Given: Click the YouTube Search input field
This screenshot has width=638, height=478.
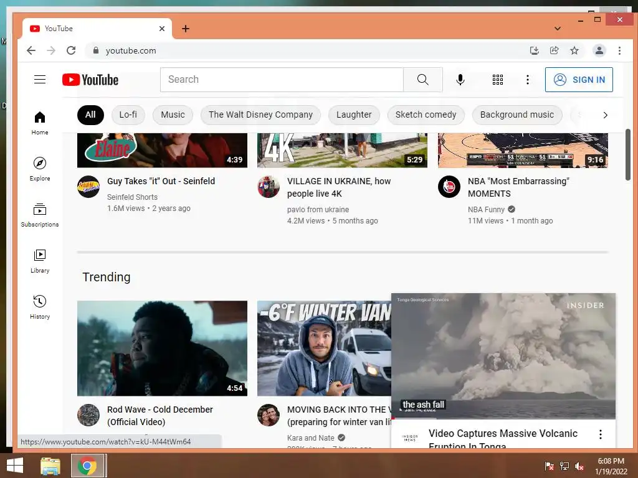Looking at the screenshot, I should click(x=282, y=80).
